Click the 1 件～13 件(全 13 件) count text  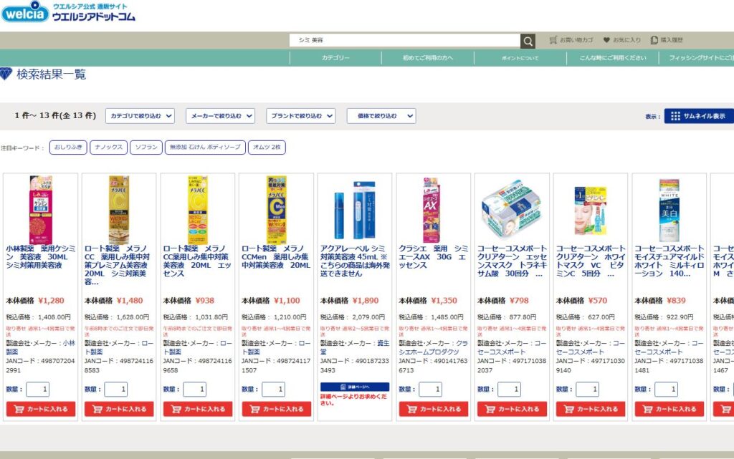pos(55,115)
